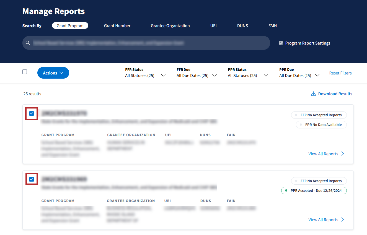Uncheck the second grant result checkbox
This screenshot has width=367, height=235.
point(32,179)
